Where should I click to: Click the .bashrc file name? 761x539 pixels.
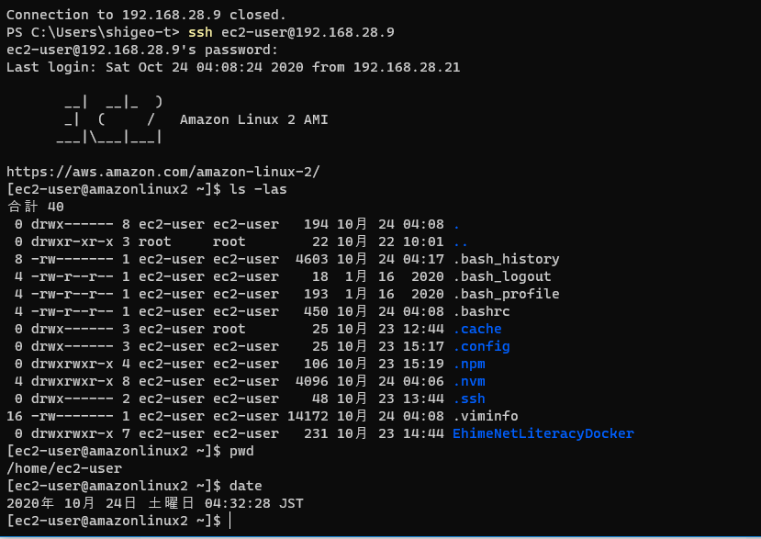point(481,311)
